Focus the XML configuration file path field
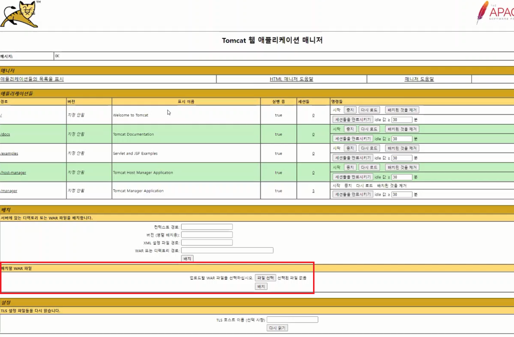The height and width of the screenshot is (337, 514). [207, 242]
